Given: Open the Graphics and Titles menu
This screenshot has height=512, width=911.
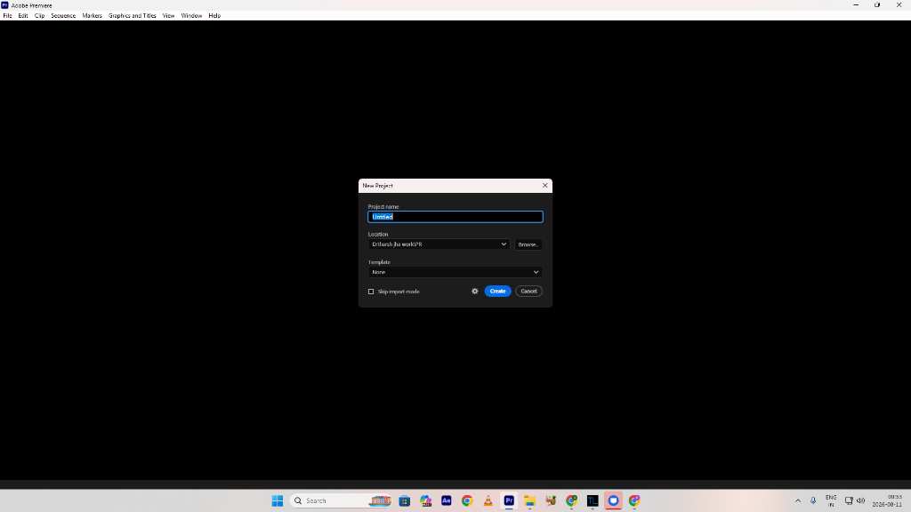Looking at the screenshot, I should (x=133, y=16).
